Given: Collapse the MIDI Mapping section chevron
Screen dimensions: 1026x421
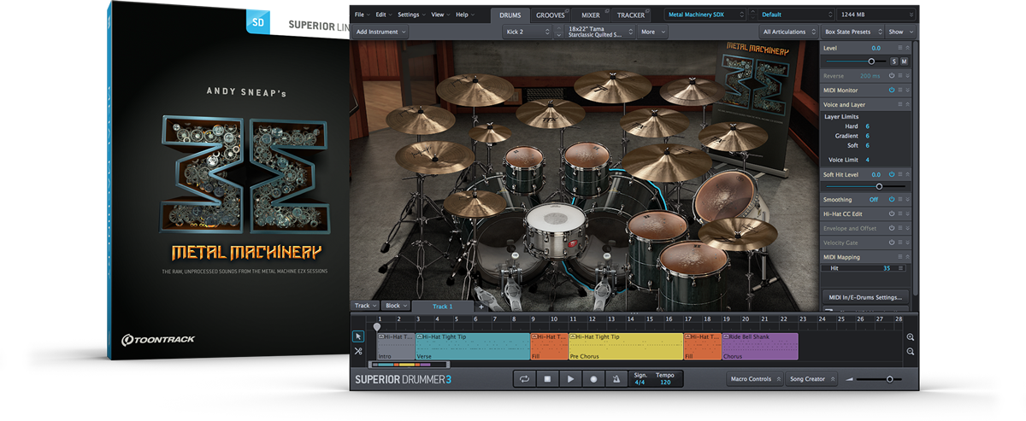Looking at the screenshot, I should point(907,256).
